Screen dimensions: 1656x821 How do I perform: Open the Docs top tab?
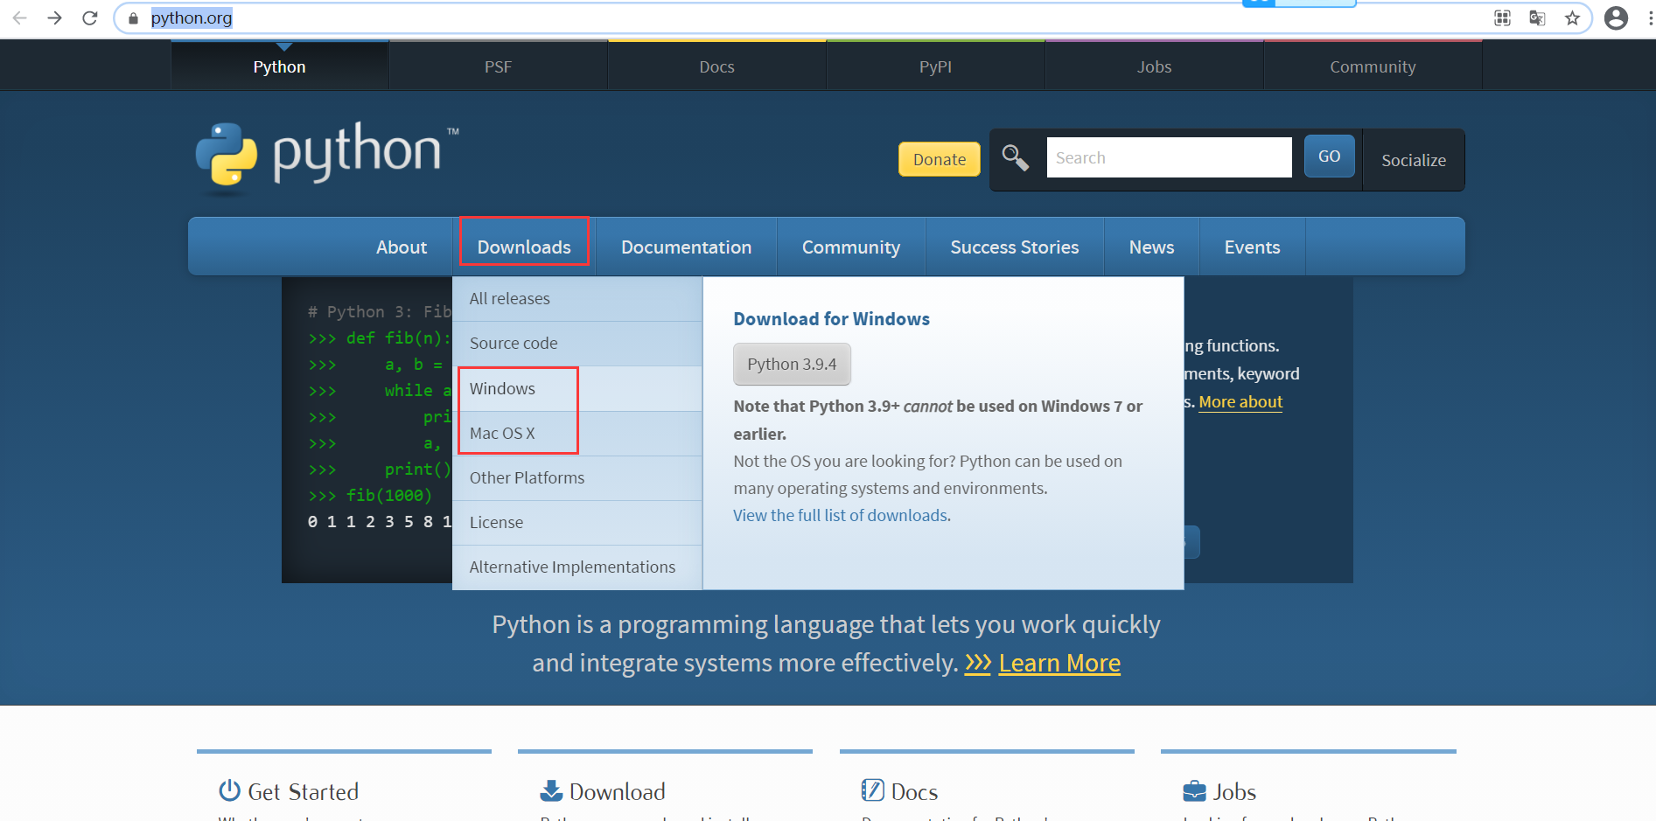716,66
